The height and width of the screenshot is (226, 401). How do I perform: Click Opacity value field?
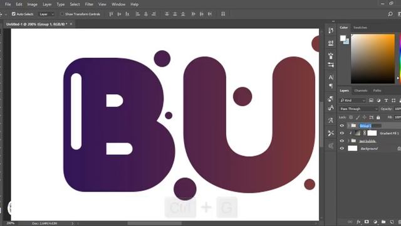(x=397, y=109)
